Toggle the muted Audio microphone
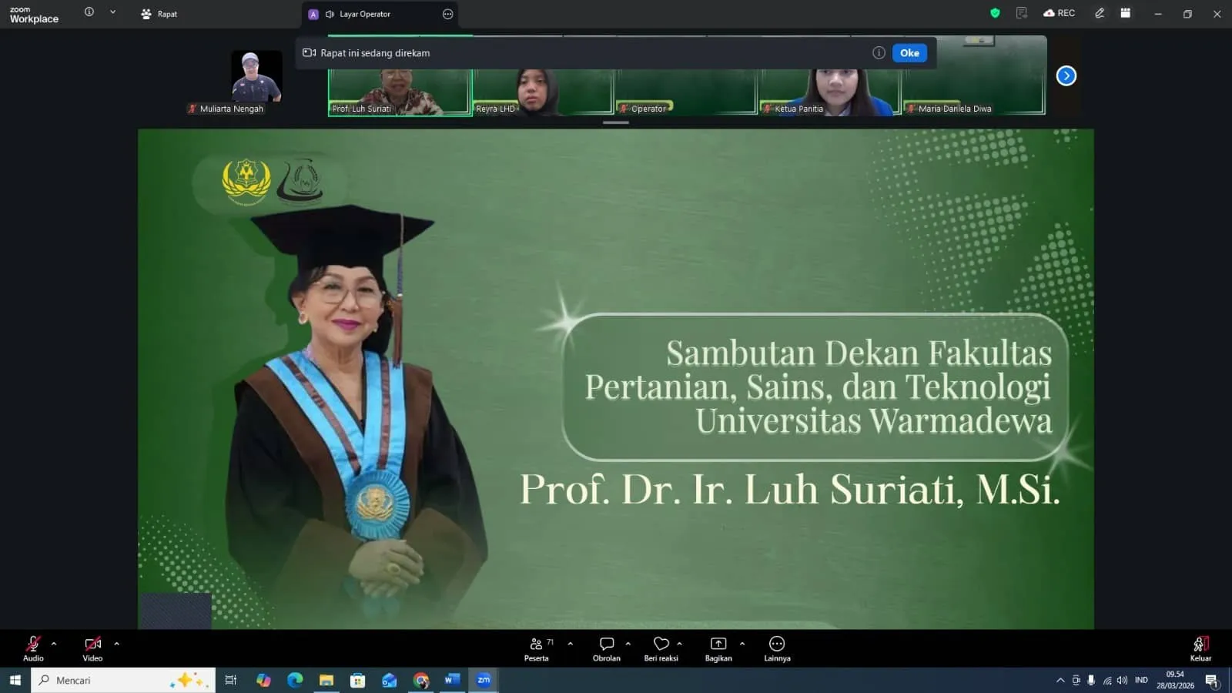Viewport: 1232px width, 693px height. click(33, 648)
